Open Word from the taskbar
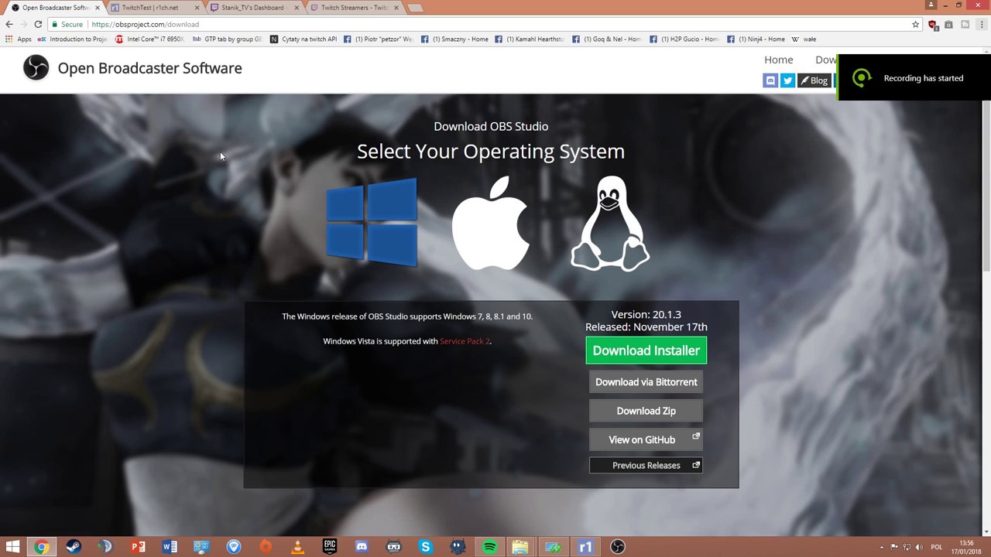 pos(170,547)
